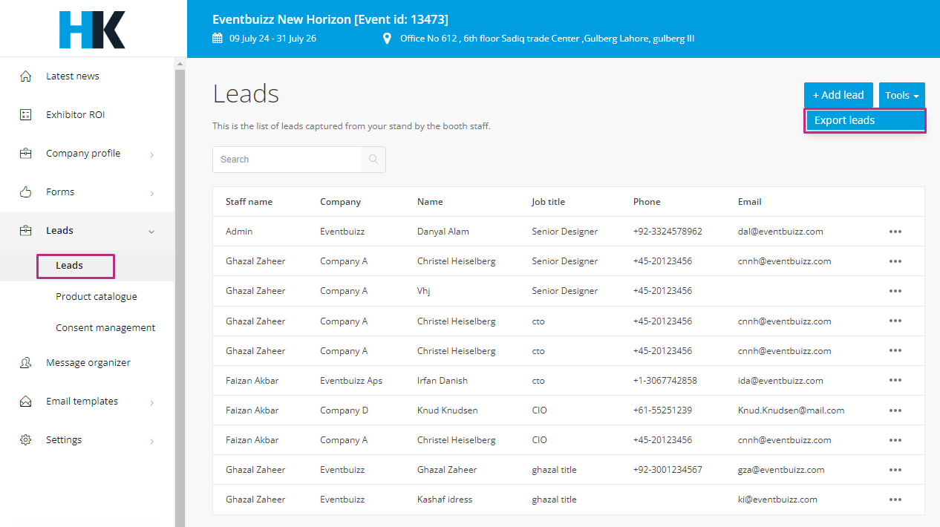Open the Tools dropdown
940x527 pixels.
(902, 95)
